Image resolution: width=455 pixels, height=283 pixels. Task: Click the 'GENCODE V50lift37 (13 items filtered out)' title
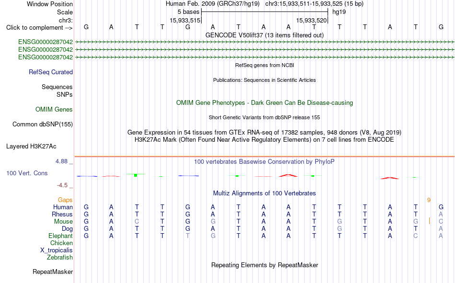tap(264, 35)
